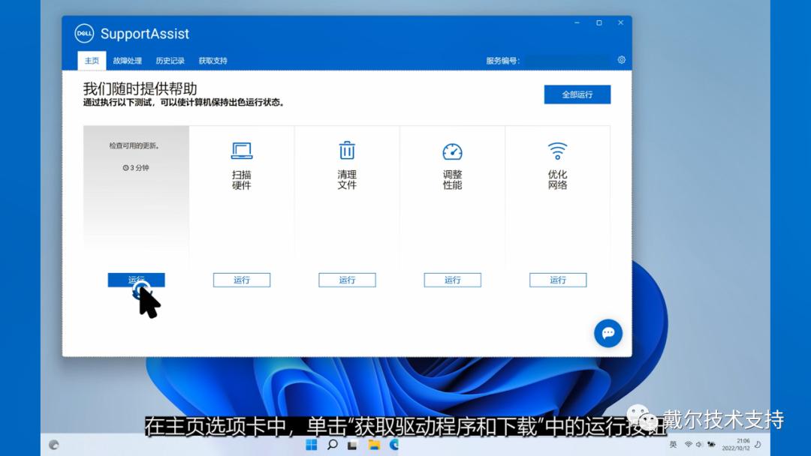Open the SupportAssist chat bubble
The image size is (811, 456).
pos(607,333)
